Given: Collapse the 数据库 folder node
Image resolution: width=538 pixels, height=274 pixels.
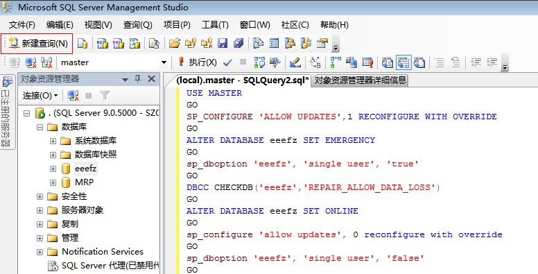Looking at the screenshot, I should click(40, 127).
